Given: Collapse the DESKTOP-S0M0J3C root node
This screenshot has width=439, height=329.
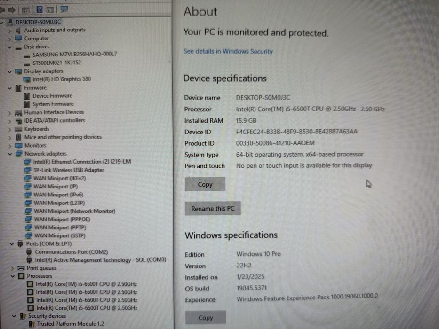Looking at the screenshot, I should click(x=2, y=23).
